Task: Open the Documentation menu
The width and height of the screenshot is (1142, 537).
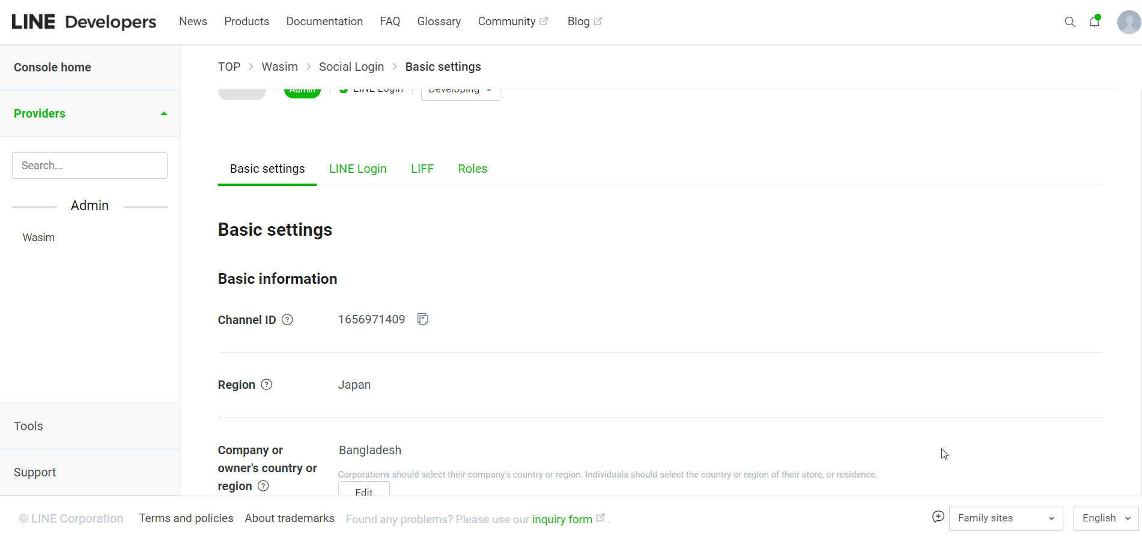Action: coord(324,22)
